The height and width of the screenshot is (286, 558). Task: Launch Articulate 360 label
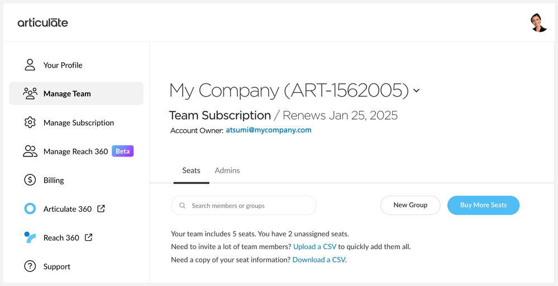tap(68, 209)
